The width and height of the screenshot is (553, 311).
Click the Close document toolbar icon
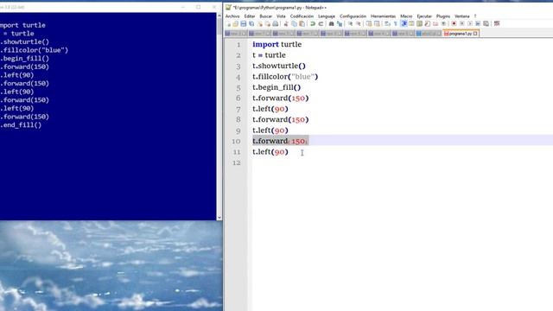point(260,23)
